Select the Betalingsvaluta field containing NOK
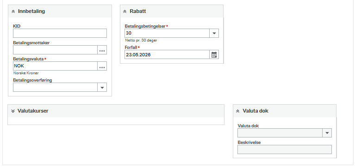 tap(55, 66)
